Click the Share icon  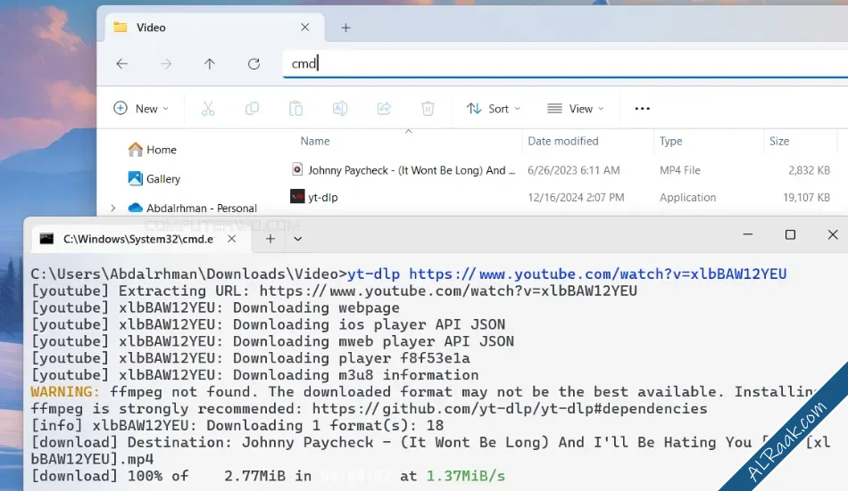384,109
